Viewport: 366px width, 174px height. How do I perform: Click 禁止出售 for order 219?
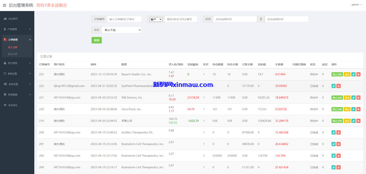[337, 121]
